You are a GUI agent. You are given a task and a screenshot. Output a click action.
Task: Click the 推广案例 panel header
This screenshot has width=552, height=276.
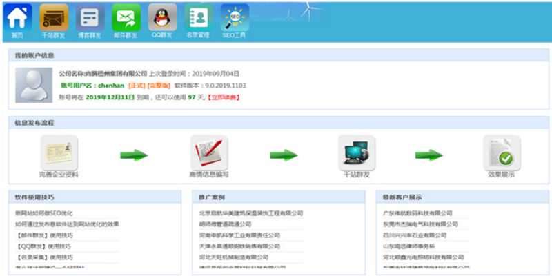279,197
